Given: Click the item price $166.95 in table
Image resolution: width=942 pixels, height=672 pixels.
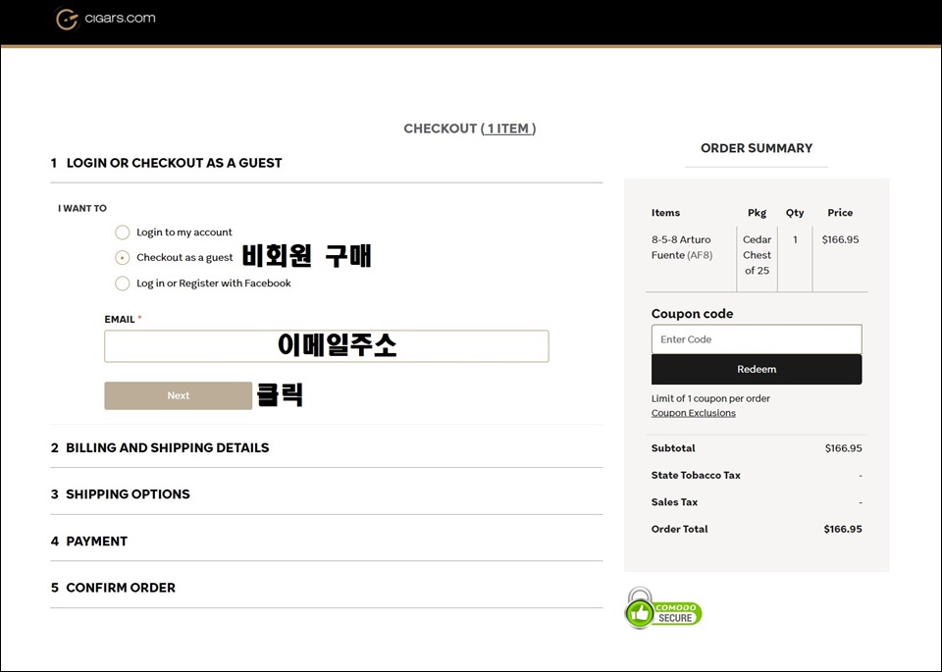Looking at the screenshot, I should [841, 239].
